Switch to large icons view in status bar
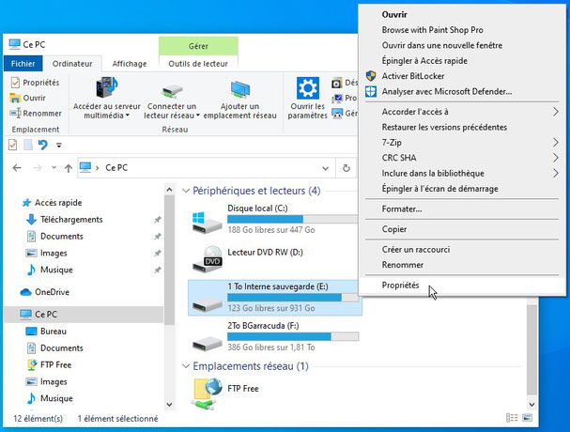This screenshot has height=432, width=570. (x=528, y=418)
